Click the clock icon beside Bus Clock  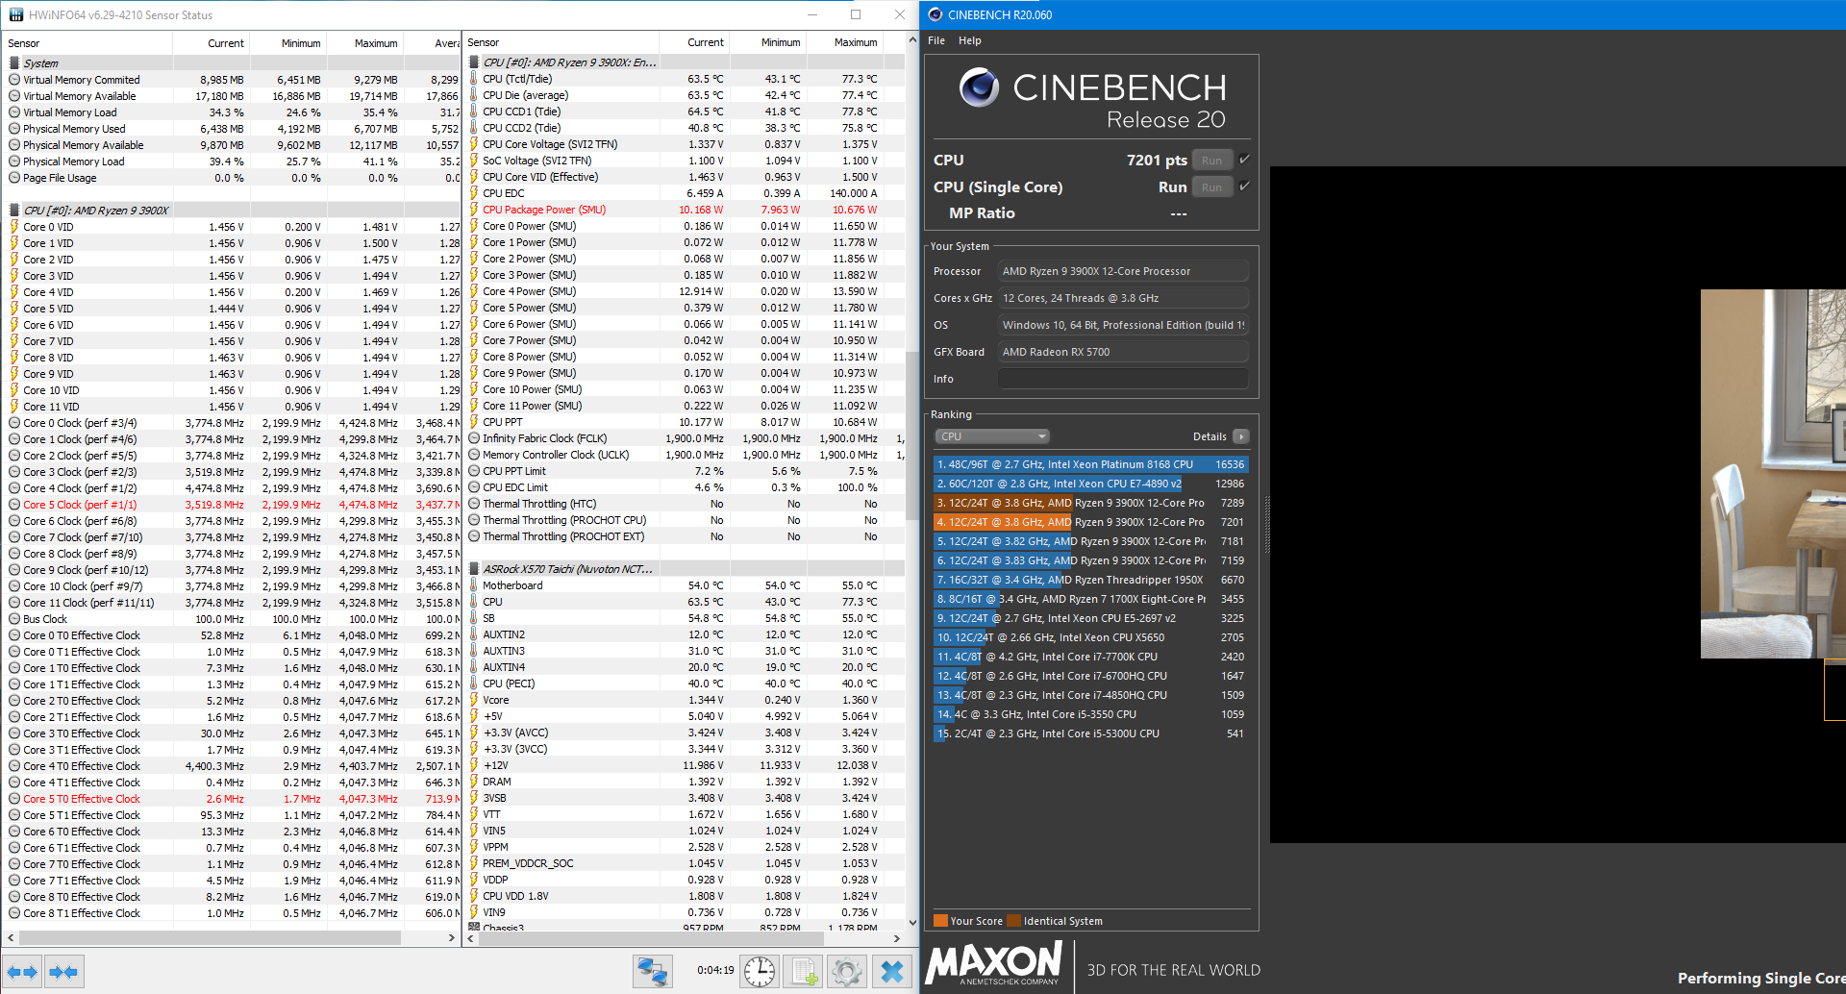[14, 619]
